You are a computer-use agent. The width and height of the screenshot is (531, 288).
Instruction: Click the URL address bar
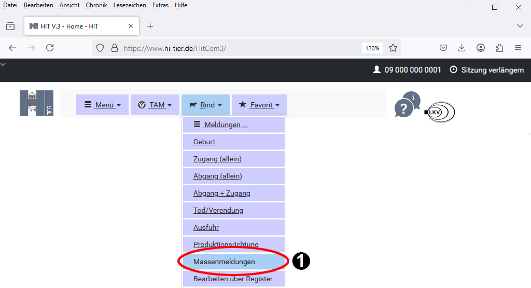pos(233,48)
